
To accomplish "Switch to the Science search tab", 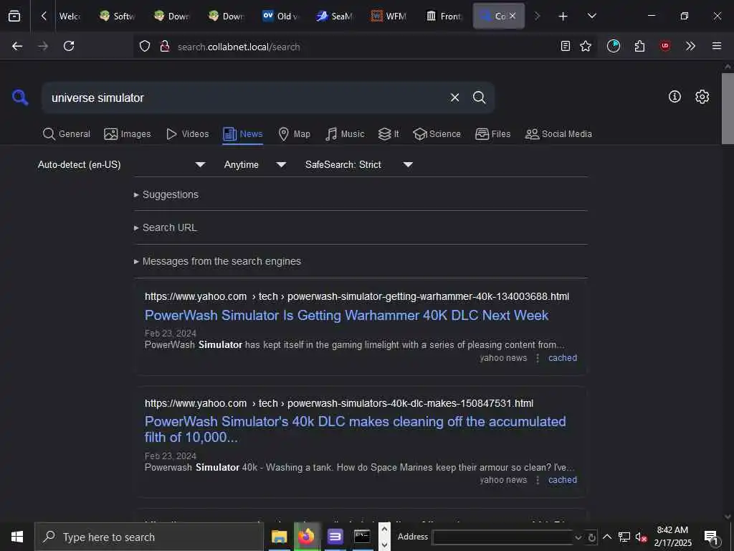I will click(437, 134).
